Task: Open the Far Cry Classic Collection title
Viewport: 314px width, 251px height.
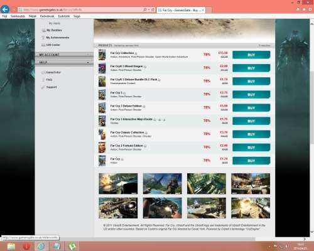Action: pyautogui.click(x=127, y=132)
